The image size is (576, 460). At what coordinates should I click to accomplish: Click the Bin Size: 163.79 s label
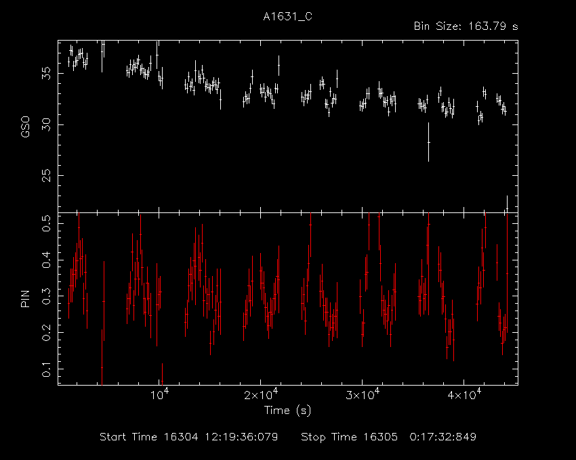tap(466, 26)
